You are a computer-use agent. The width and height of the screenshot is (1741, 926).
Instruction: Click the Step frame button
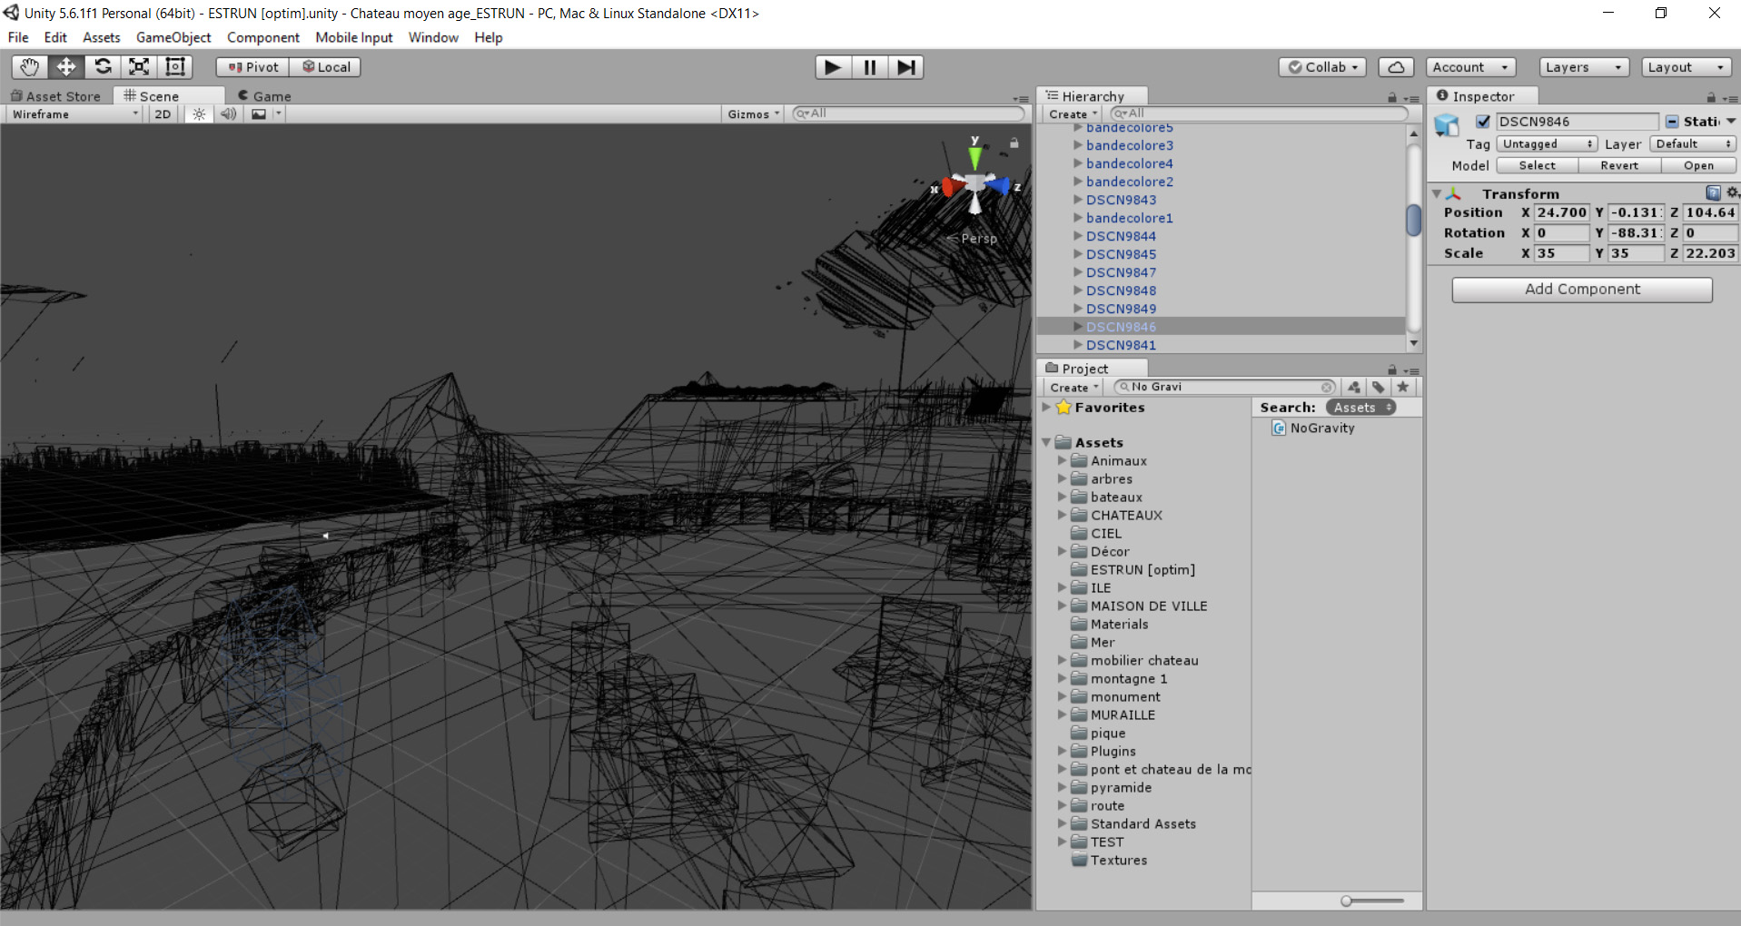click(x=905, y=67)
